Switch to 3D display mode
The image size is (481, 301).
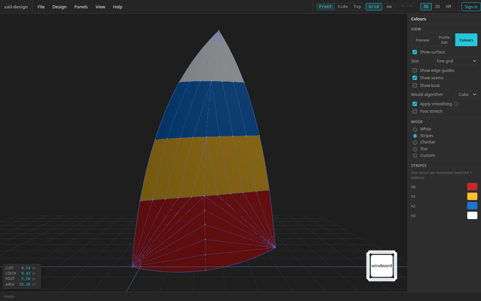(x=426, y=7)
